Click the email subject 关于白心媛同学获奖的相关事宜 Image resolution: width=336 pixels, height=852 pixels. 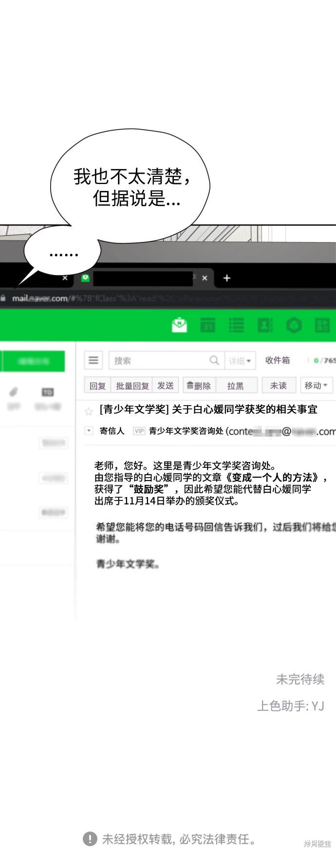tap(245, 409)
